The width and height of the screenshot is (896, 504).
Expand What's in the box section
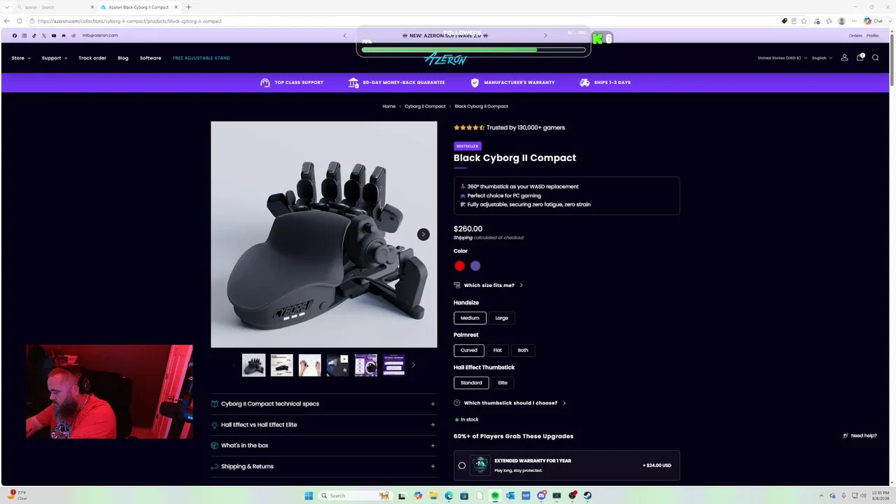[323, 445]
